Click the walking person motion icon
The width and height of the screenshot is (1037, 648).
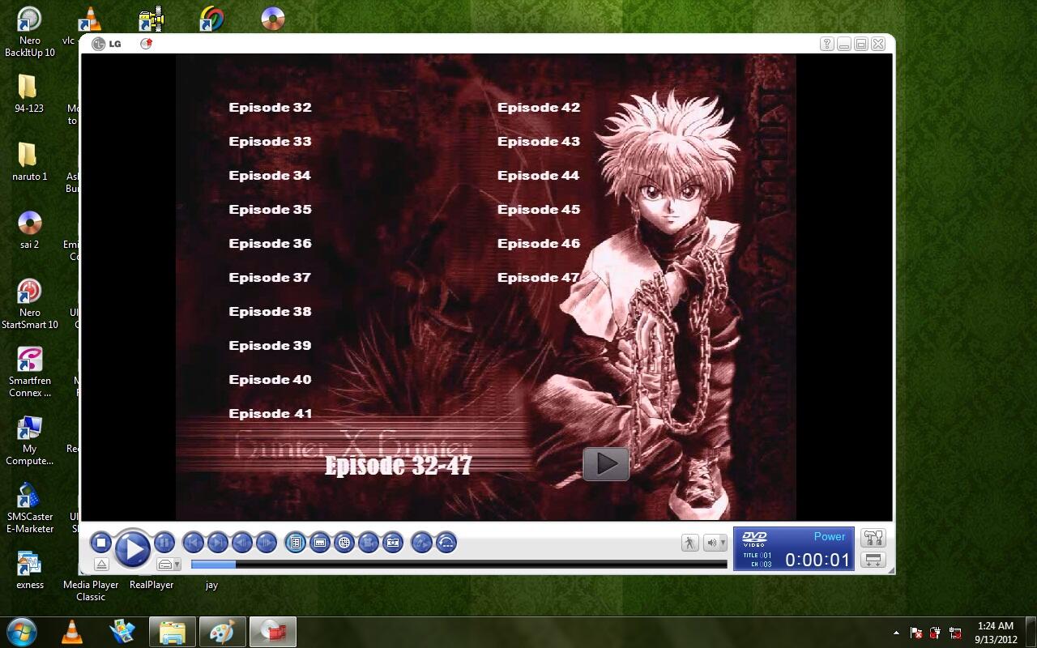[689, 543]
